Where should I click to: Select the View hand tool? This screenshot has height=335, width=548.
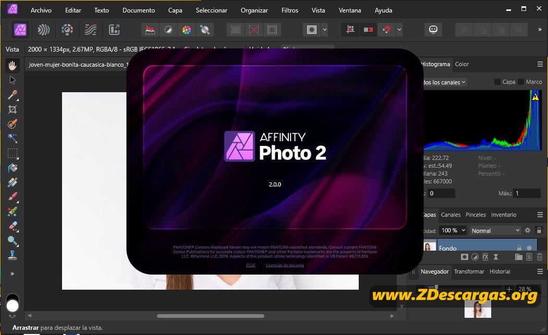click(x=13, y=66)
